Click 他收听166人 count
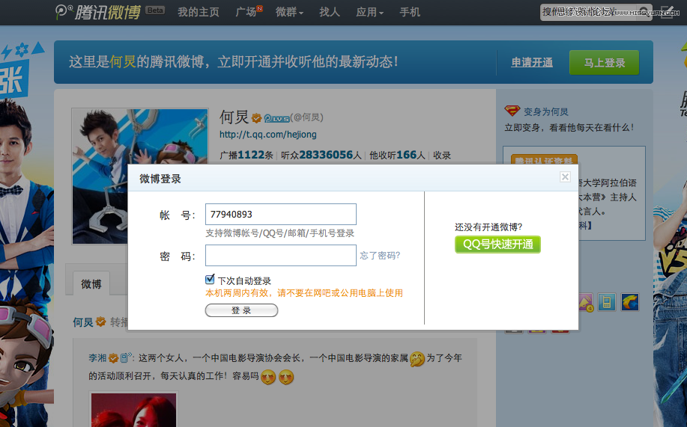687x427 pixels. 397,155
